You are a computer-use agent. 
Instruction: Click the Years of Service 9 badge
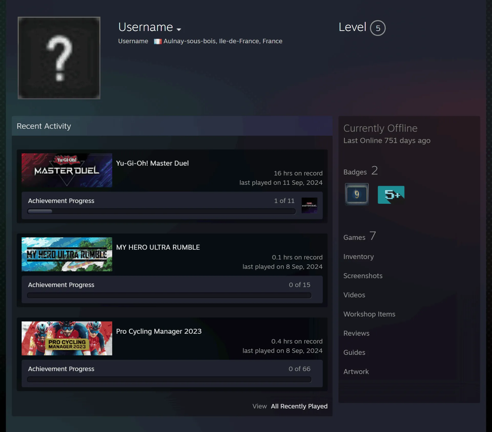[x=356, y=194]
